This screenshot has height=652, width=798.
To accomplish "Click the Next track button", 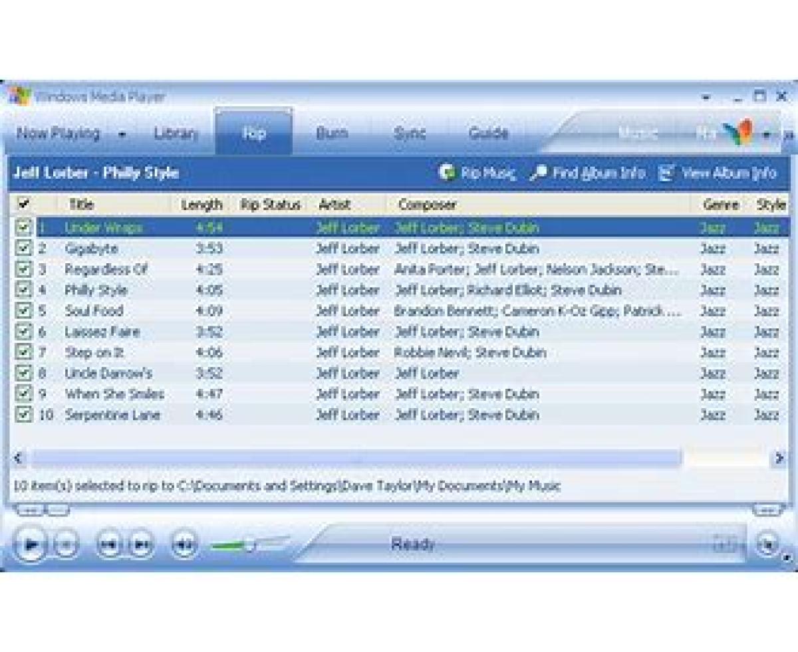I will click(140, 546).
